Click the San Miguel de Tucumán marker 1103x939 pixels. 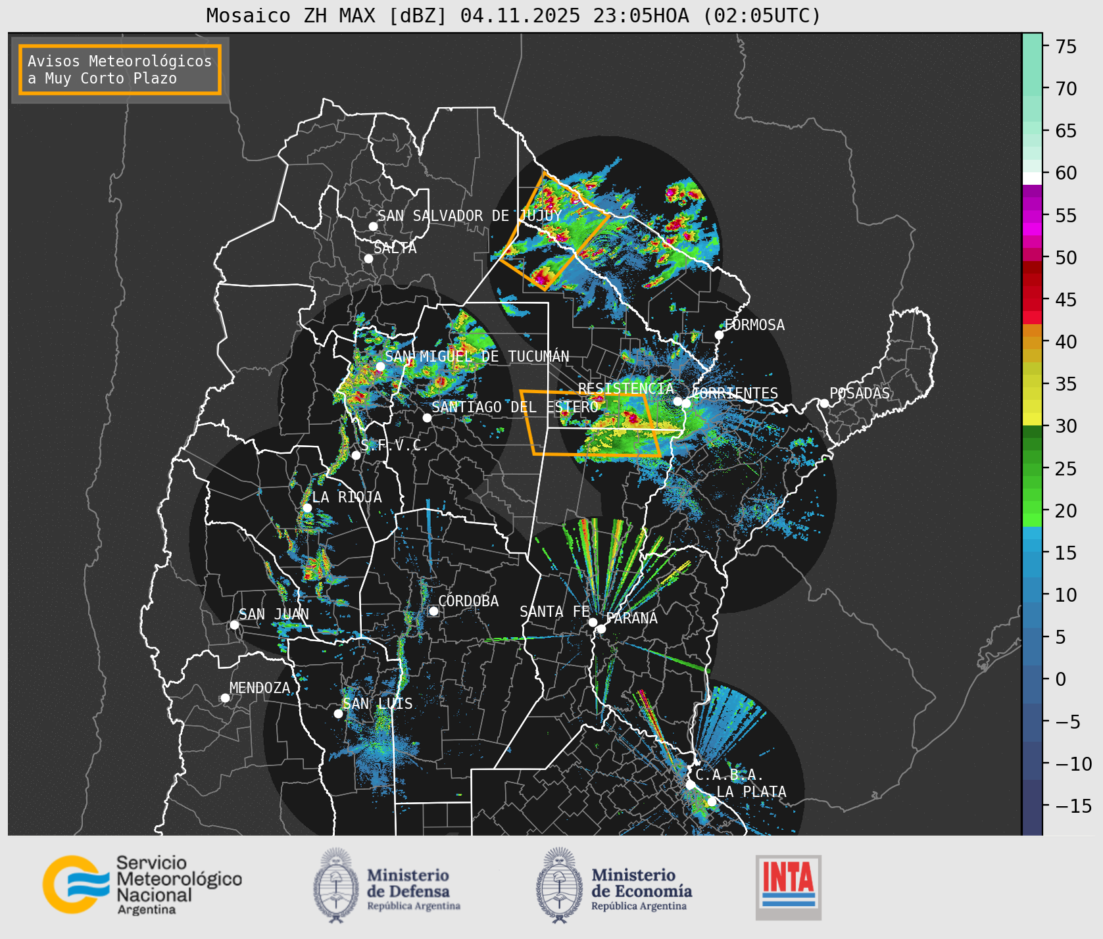tap(380, 366)
